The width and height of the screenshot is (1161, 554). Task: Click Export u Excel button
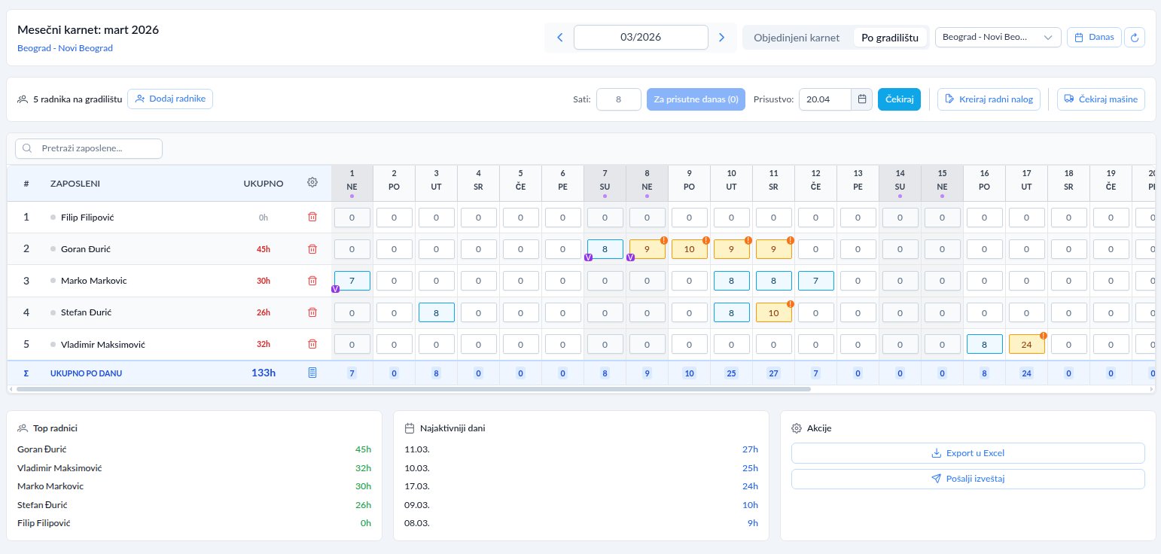[967, 453]
